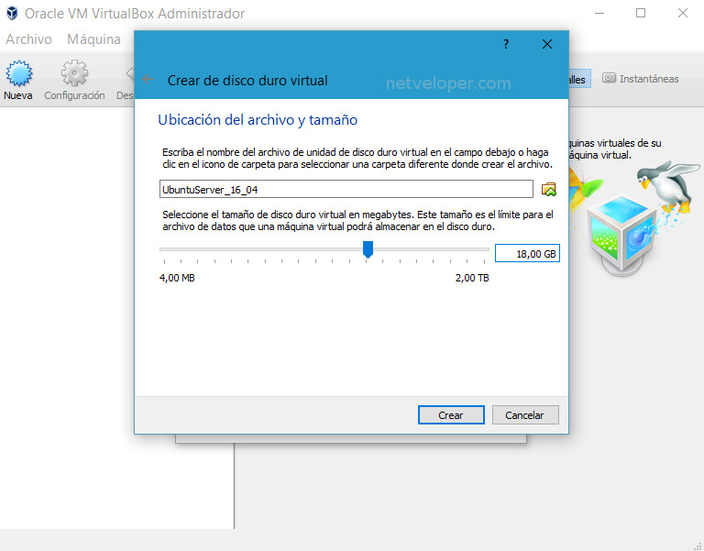Click the Crear button

tap(451, 415)
